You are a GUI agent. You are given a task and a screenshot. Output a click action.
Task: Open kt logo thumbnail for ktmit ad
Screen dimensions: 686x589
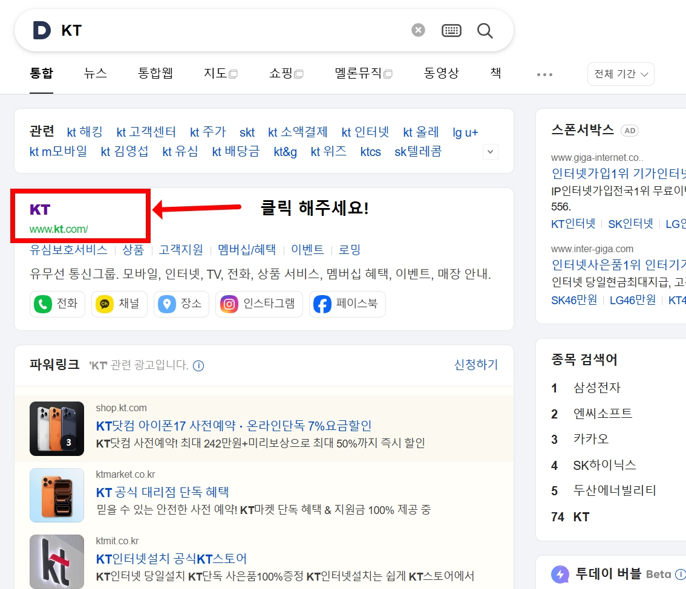57,561
